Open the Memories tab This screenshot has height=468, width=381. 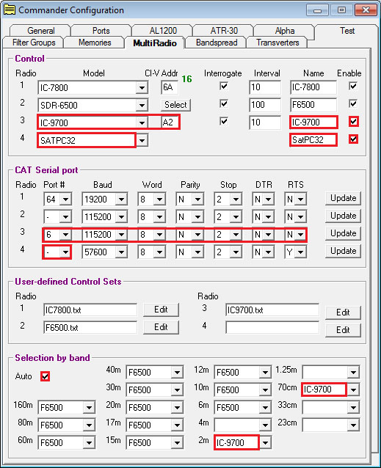point(95,43)
